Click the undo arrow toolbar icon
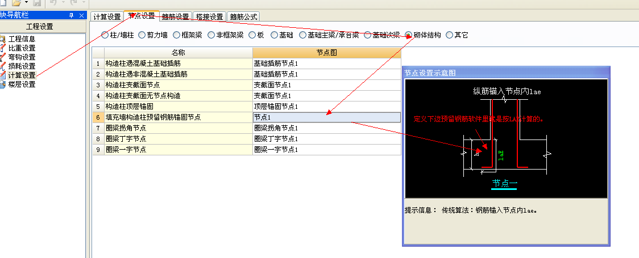 [53, 2]
